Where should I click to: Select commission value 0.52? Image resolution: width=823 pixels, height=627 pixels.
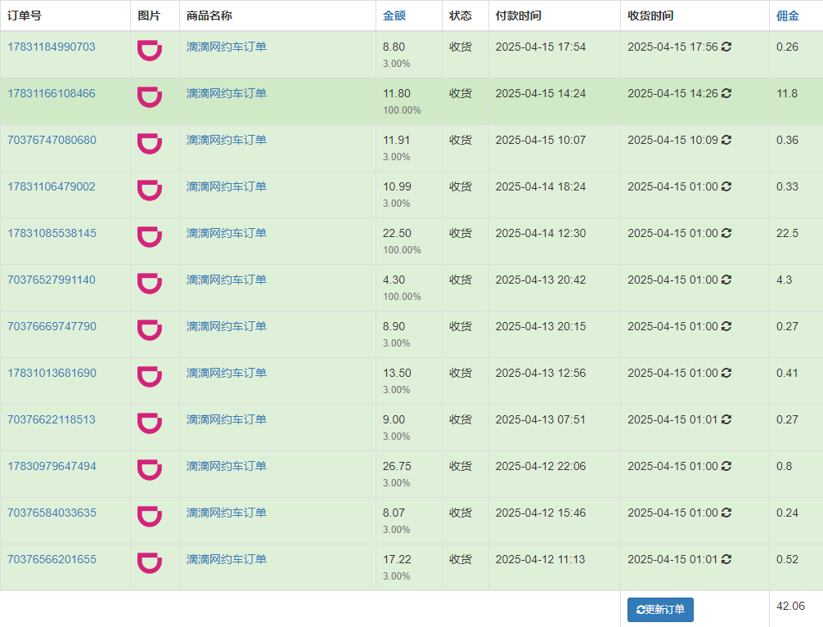787,559
